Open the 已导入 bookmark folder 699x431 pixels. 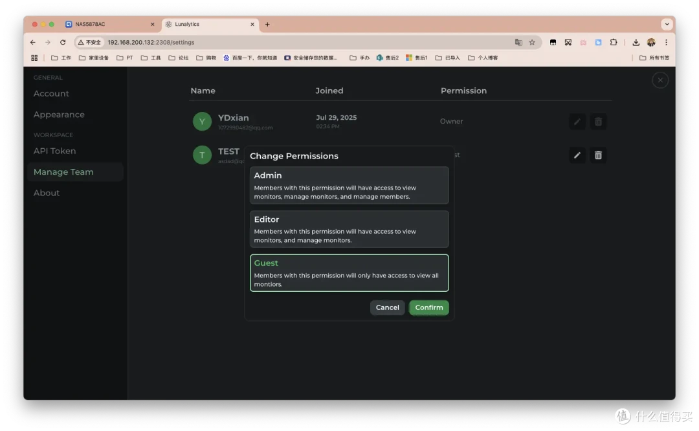pyautogui.click(x=447, y=58)
